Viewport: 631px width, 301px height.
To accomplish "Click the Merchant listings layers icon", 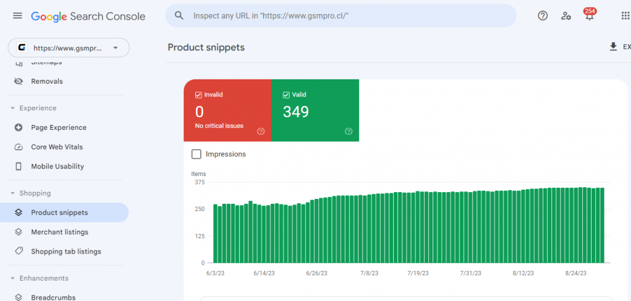I will click(x=18, y=232).
